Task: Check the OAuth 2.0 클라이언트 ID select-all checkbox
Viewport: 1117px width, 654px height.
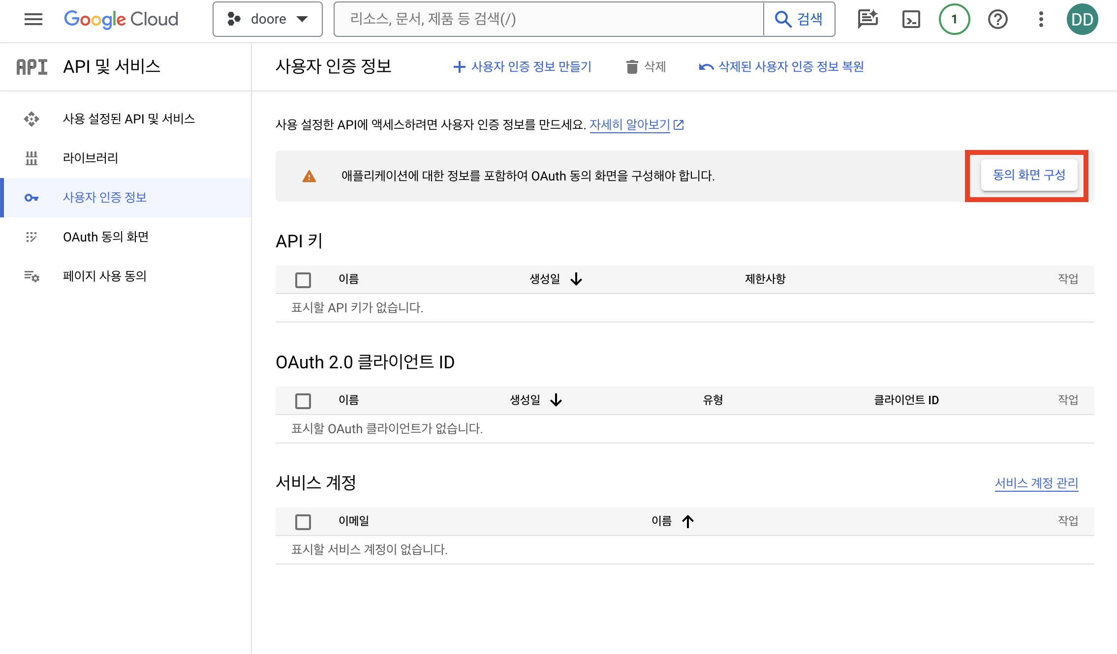Action: click(303, 401)
